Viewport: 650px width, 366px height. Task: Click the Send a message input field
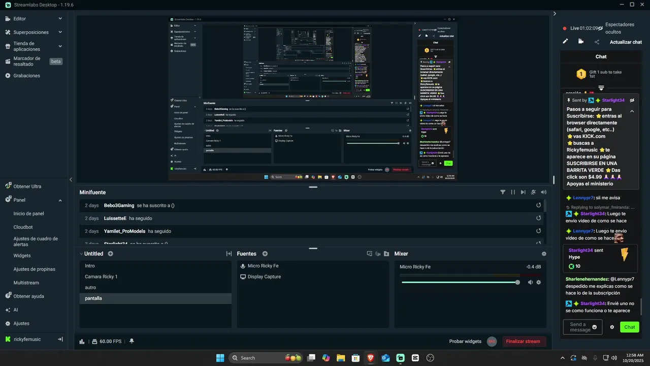coord(582,327)
